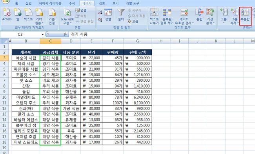The image size is (255, 154).
Task: Select cell 2,560,000 in row 13
Action: [x=138, y=114]
